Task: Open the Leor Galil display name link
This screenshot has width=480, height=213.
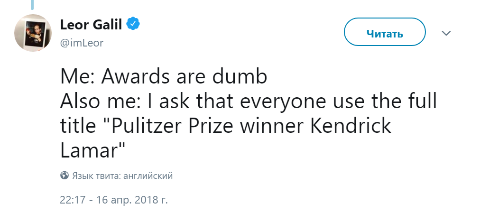Action: click(x=91, y=25)
